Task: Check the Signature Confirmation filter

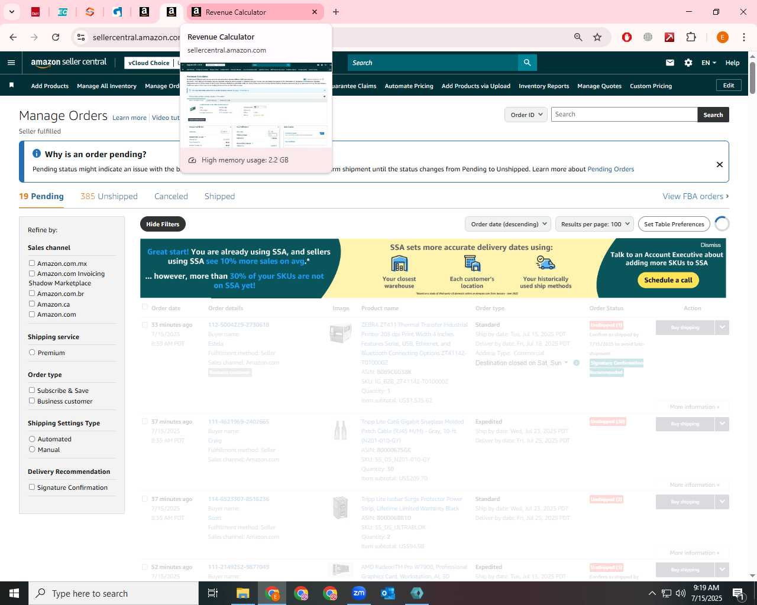Action: tap(32, 487)
